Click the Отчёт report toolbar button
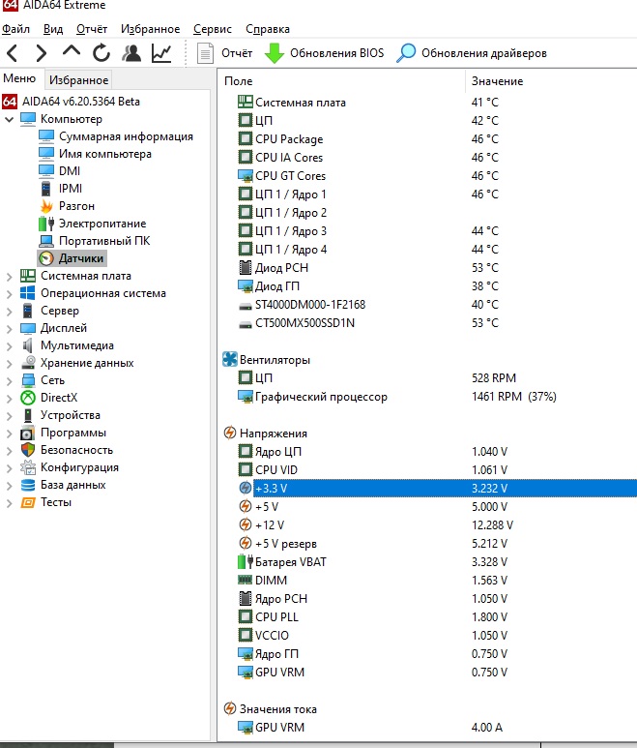 (225, 53)
